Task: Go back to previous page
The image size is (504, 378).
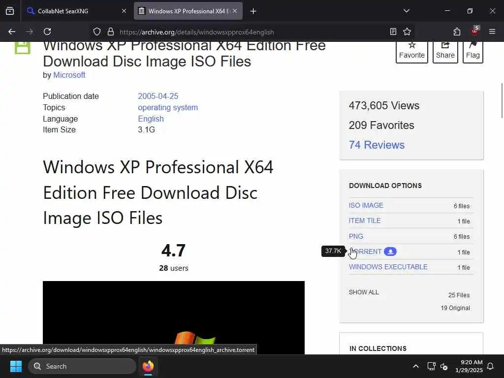Action: [12, 32]
